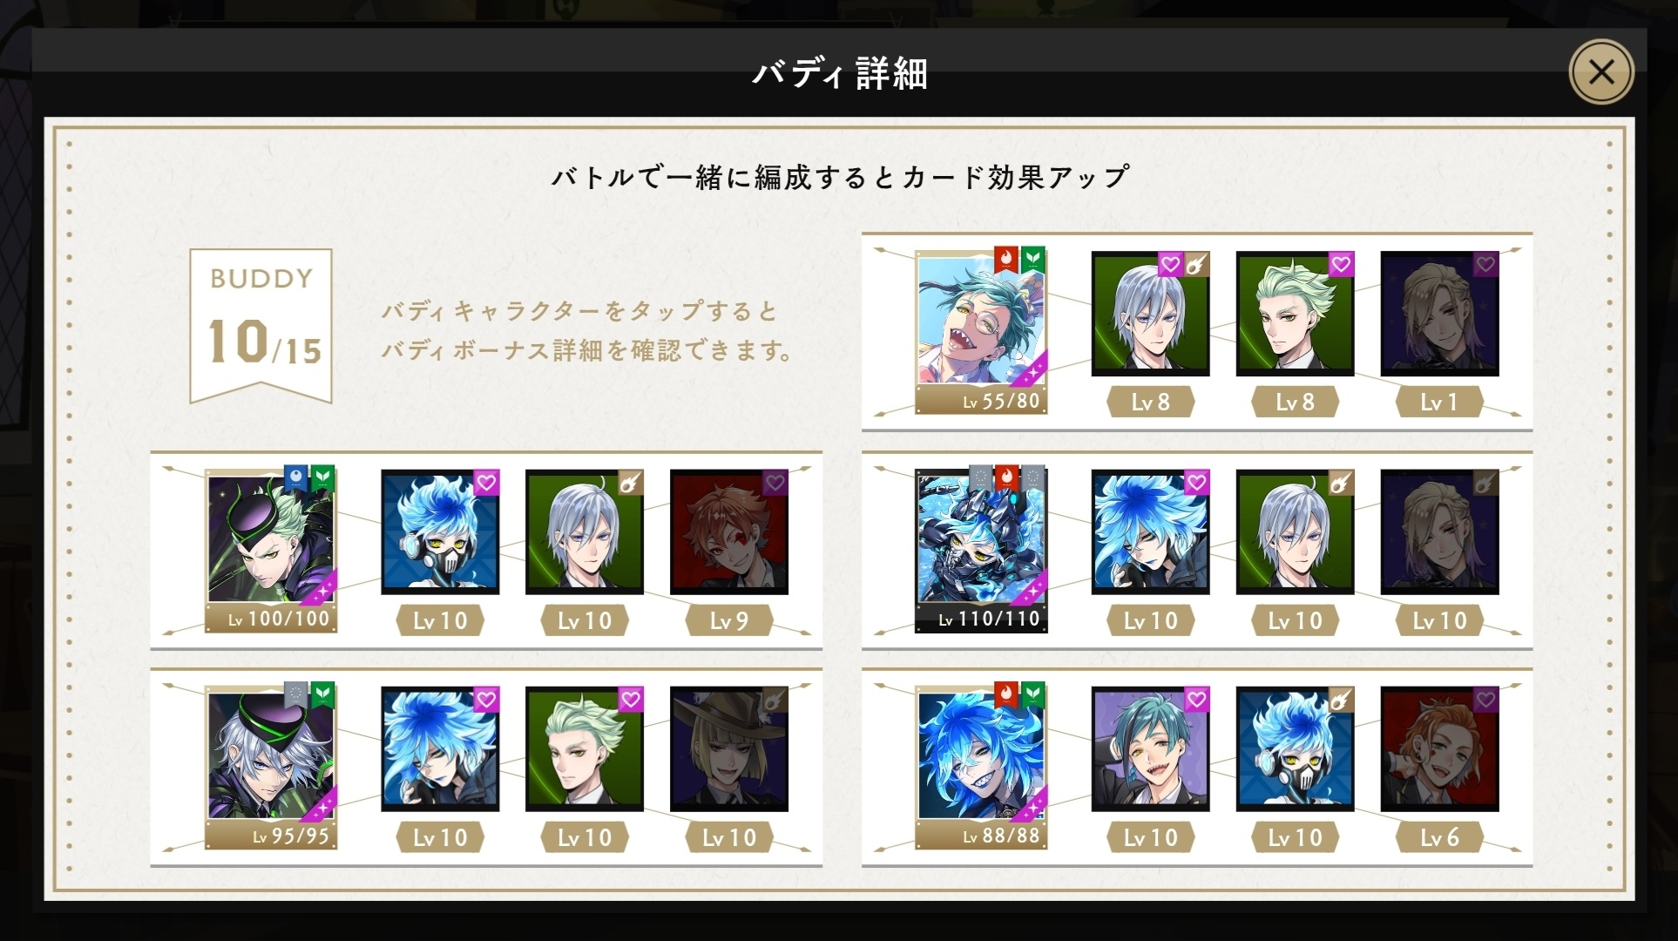Tap the Lv 9 red-haired buddy portrait

click(x=729, y=532)
